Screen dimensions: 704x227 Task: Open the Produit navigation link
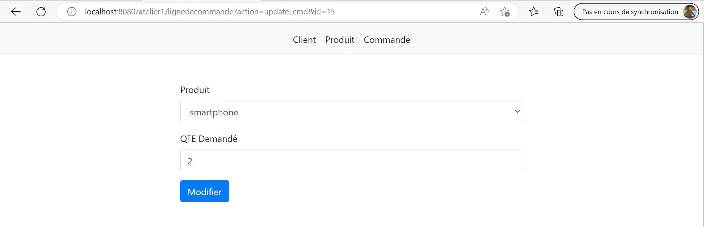[339, 39]
